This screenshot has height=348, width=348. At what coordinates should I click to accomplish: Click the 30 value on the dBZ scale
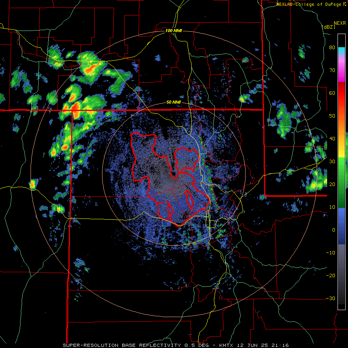(332, 161)
